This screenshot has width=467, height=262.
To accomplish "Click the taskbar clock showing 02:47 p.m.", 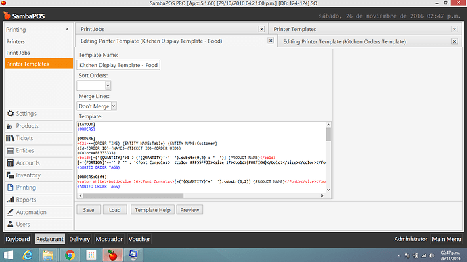I will (x=450, y=255).
